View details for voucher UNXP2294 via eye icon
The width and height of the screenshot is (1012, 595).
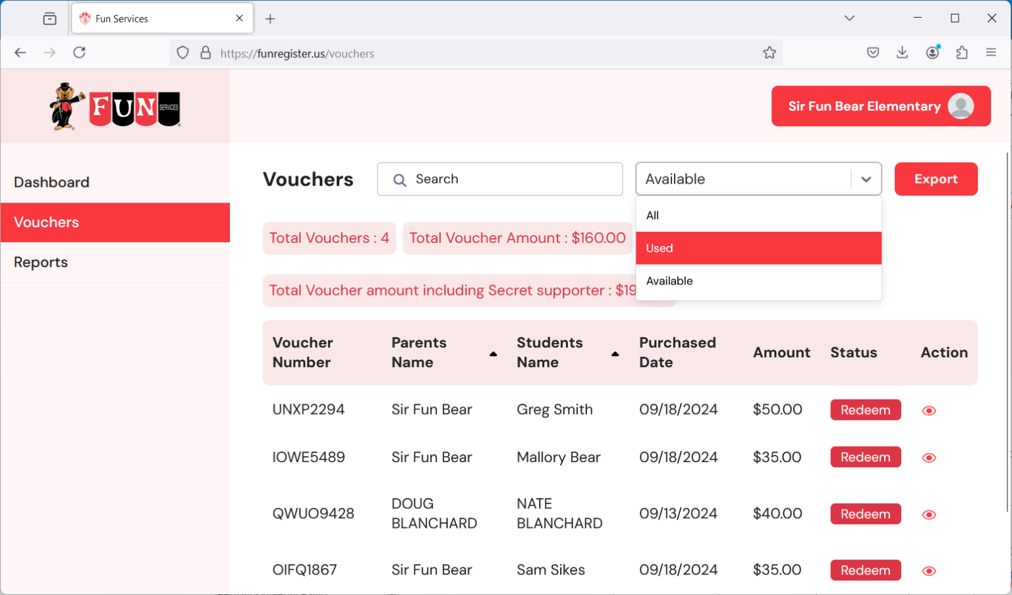pyautogui.click(x=929, y=410)
